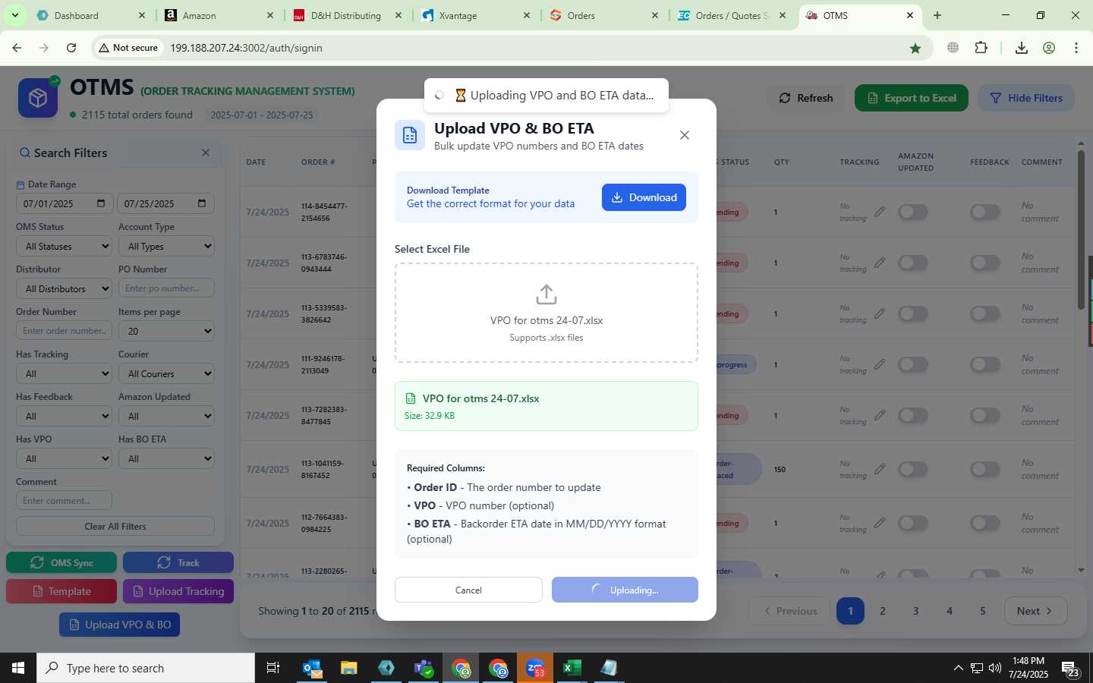Toggle Feedback for order 114-8454477-2154656
Viewport: 1093px width, 683px height.
985,212
